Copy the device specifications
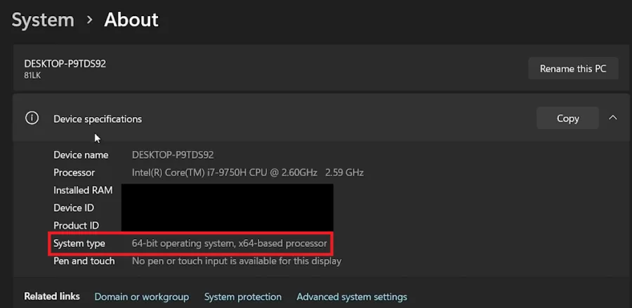The image size is (632, 308). point(567,119)
